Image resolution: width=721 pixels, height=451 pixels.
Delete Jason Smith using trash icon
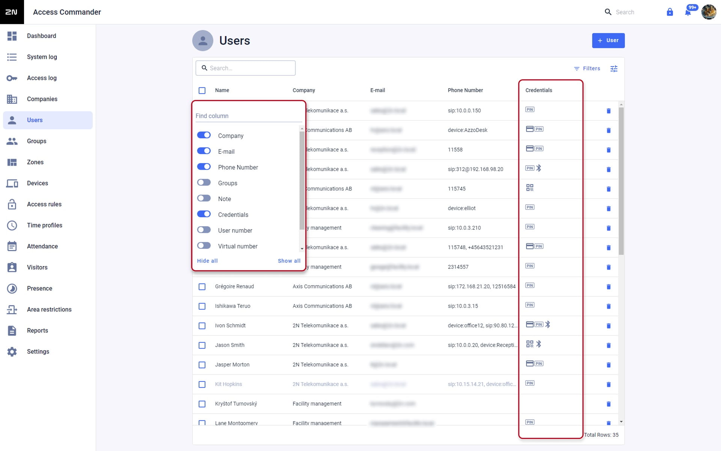click(x=609, y=345)
